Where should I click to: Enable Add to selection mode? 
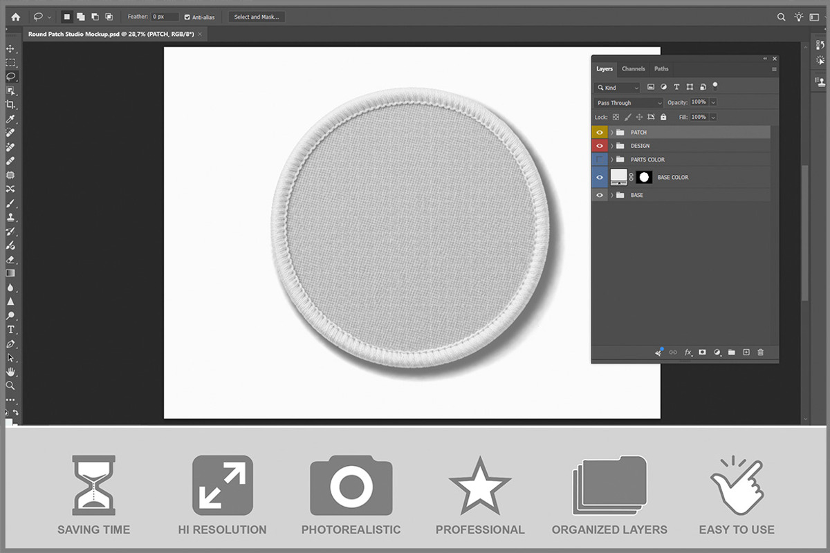pyautogui.click(x=80, y=17)
